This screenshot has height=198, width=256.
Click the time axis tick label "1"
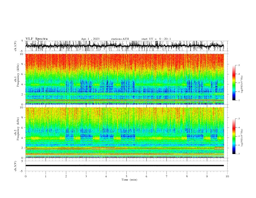[x=46, y=176]
